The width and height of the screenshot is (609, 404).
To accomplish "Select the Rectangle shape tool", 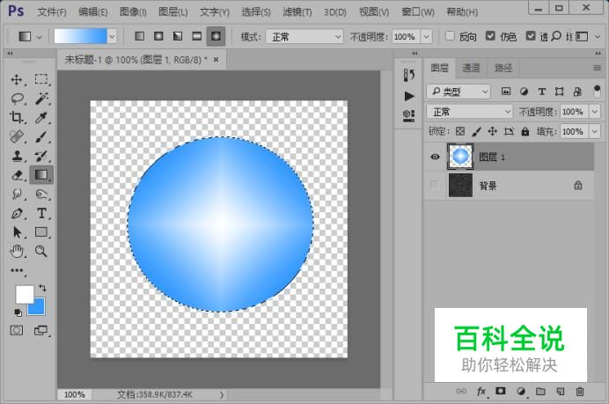I will coord(41,231).
